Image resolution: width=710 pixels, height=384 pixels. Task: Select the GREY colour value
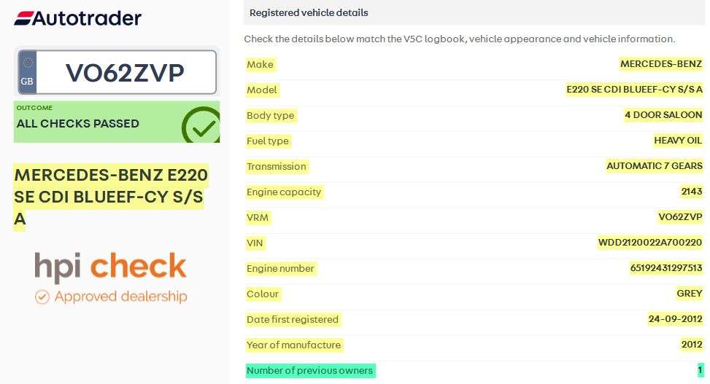coord(689,294)
